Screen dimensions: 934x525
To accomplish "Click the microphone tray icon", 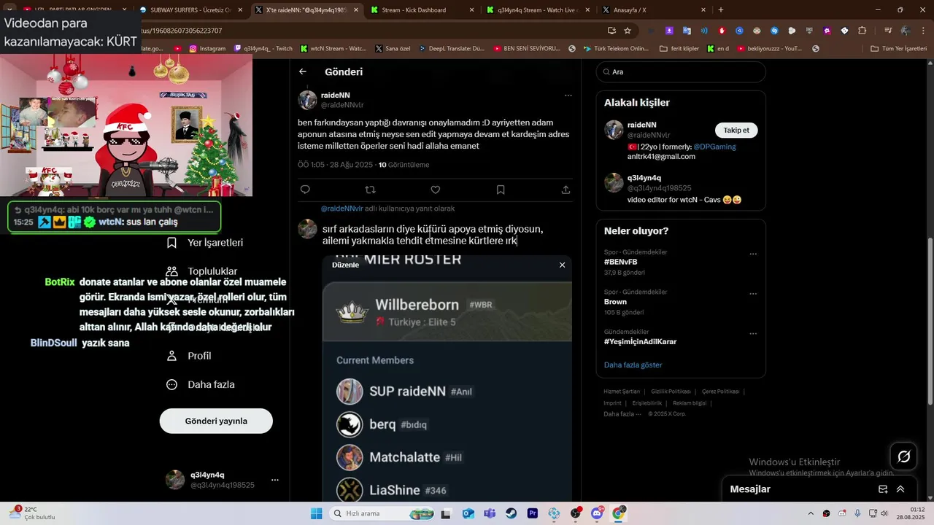I will click(858, 513).
